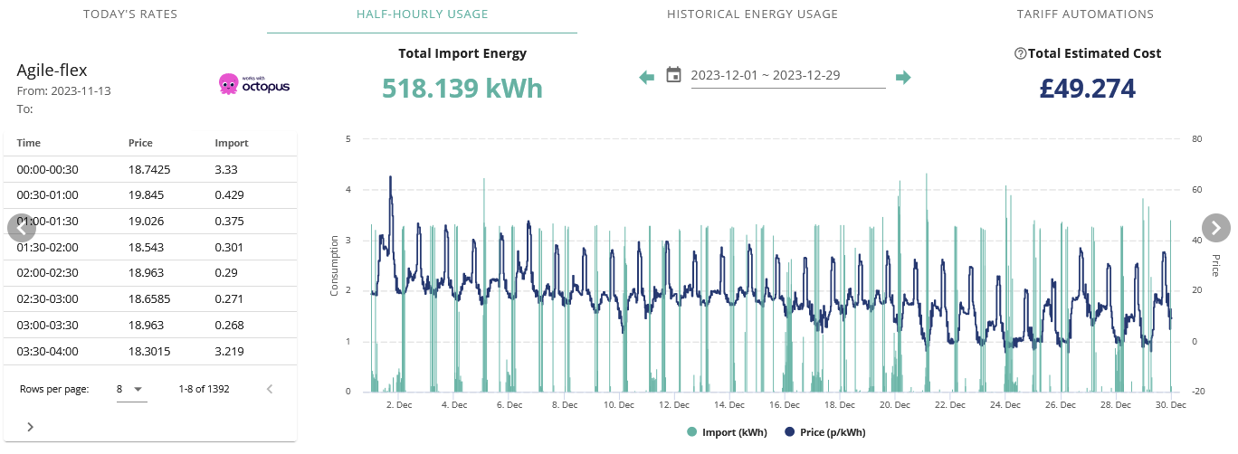
Task: Switch to Today's Rates tab
Action: point(130,14)
